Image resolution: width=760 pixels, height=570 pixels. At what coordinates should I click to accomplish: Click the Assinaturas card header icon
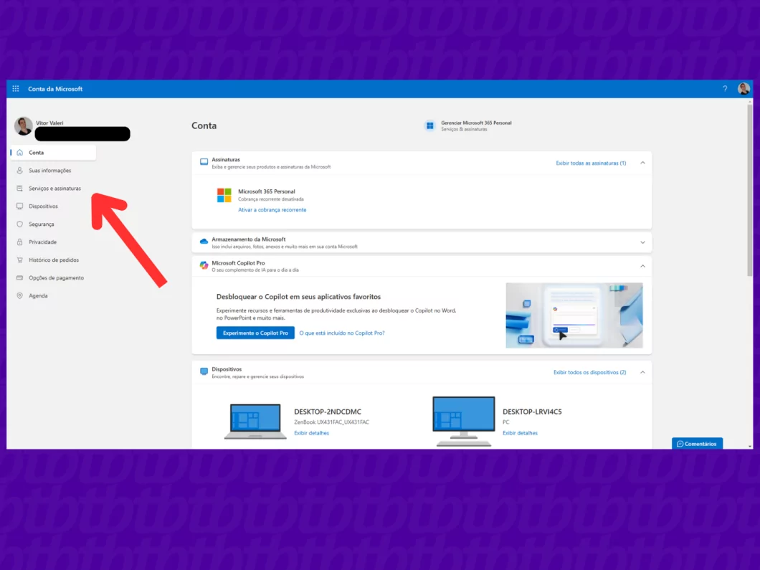click(x=204, y=162)
